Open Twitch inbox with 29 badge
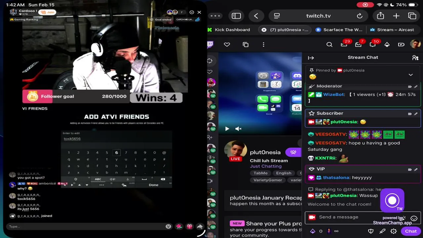 pyautogui.click(x=344, y=44)
